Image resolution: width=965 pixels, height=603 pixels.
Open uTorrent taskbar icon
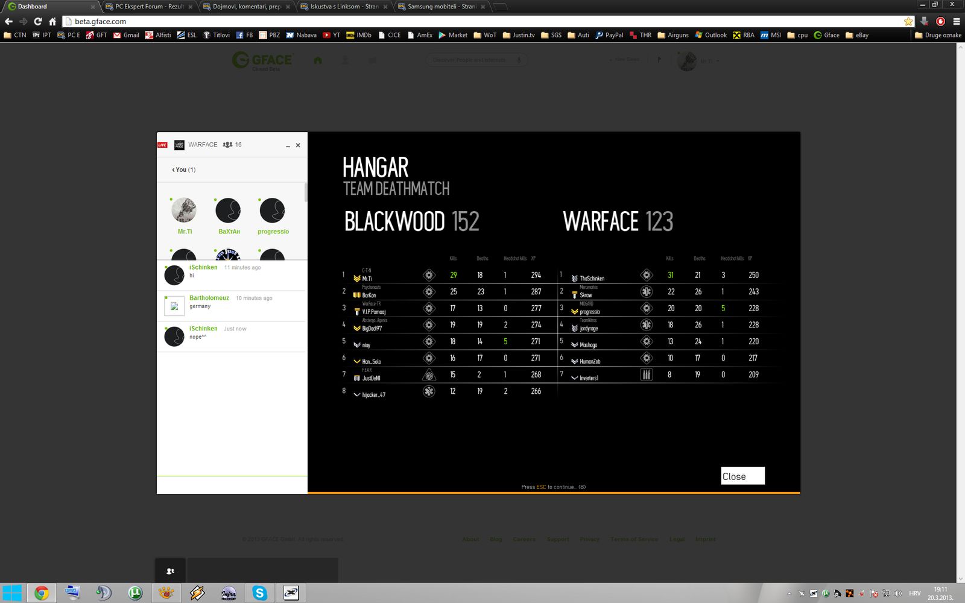(135, 593)
